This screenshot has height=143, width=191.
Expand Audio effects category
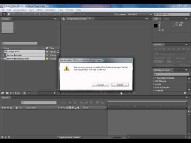154,84
